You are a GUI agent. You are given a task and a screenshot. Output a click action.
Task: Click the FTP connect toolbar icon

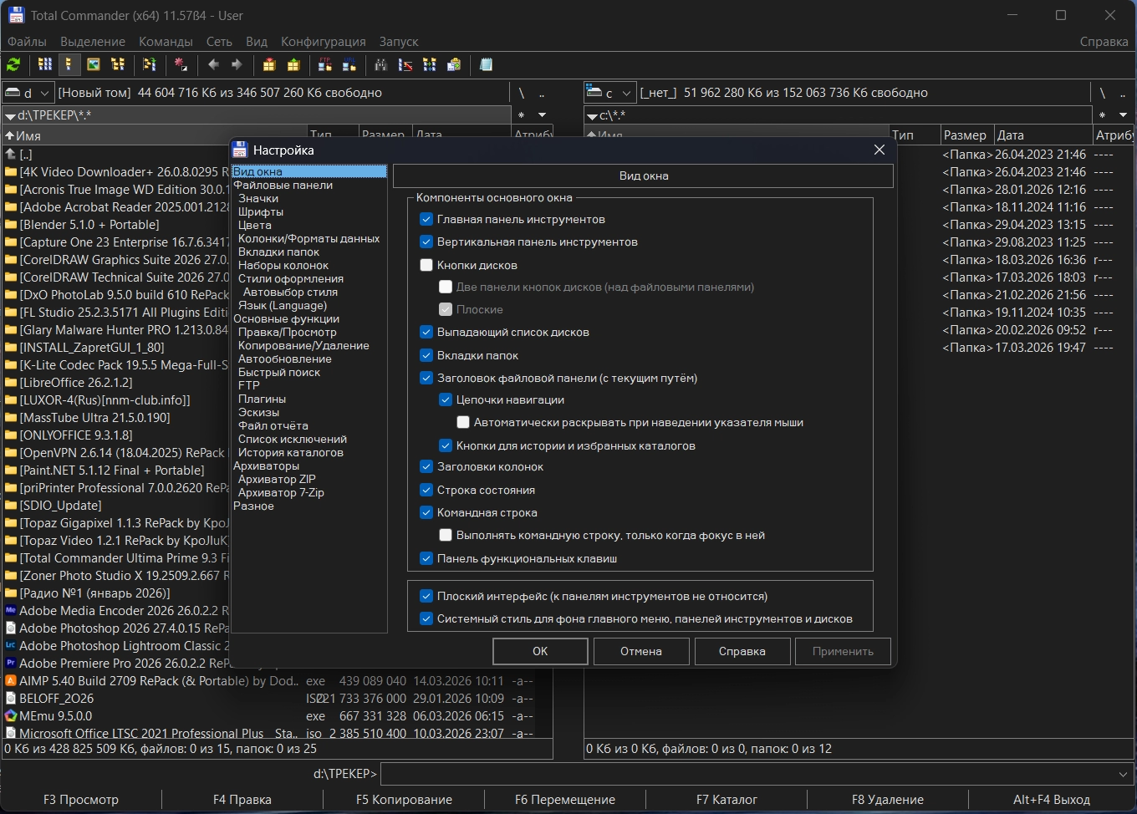point(325,64)
